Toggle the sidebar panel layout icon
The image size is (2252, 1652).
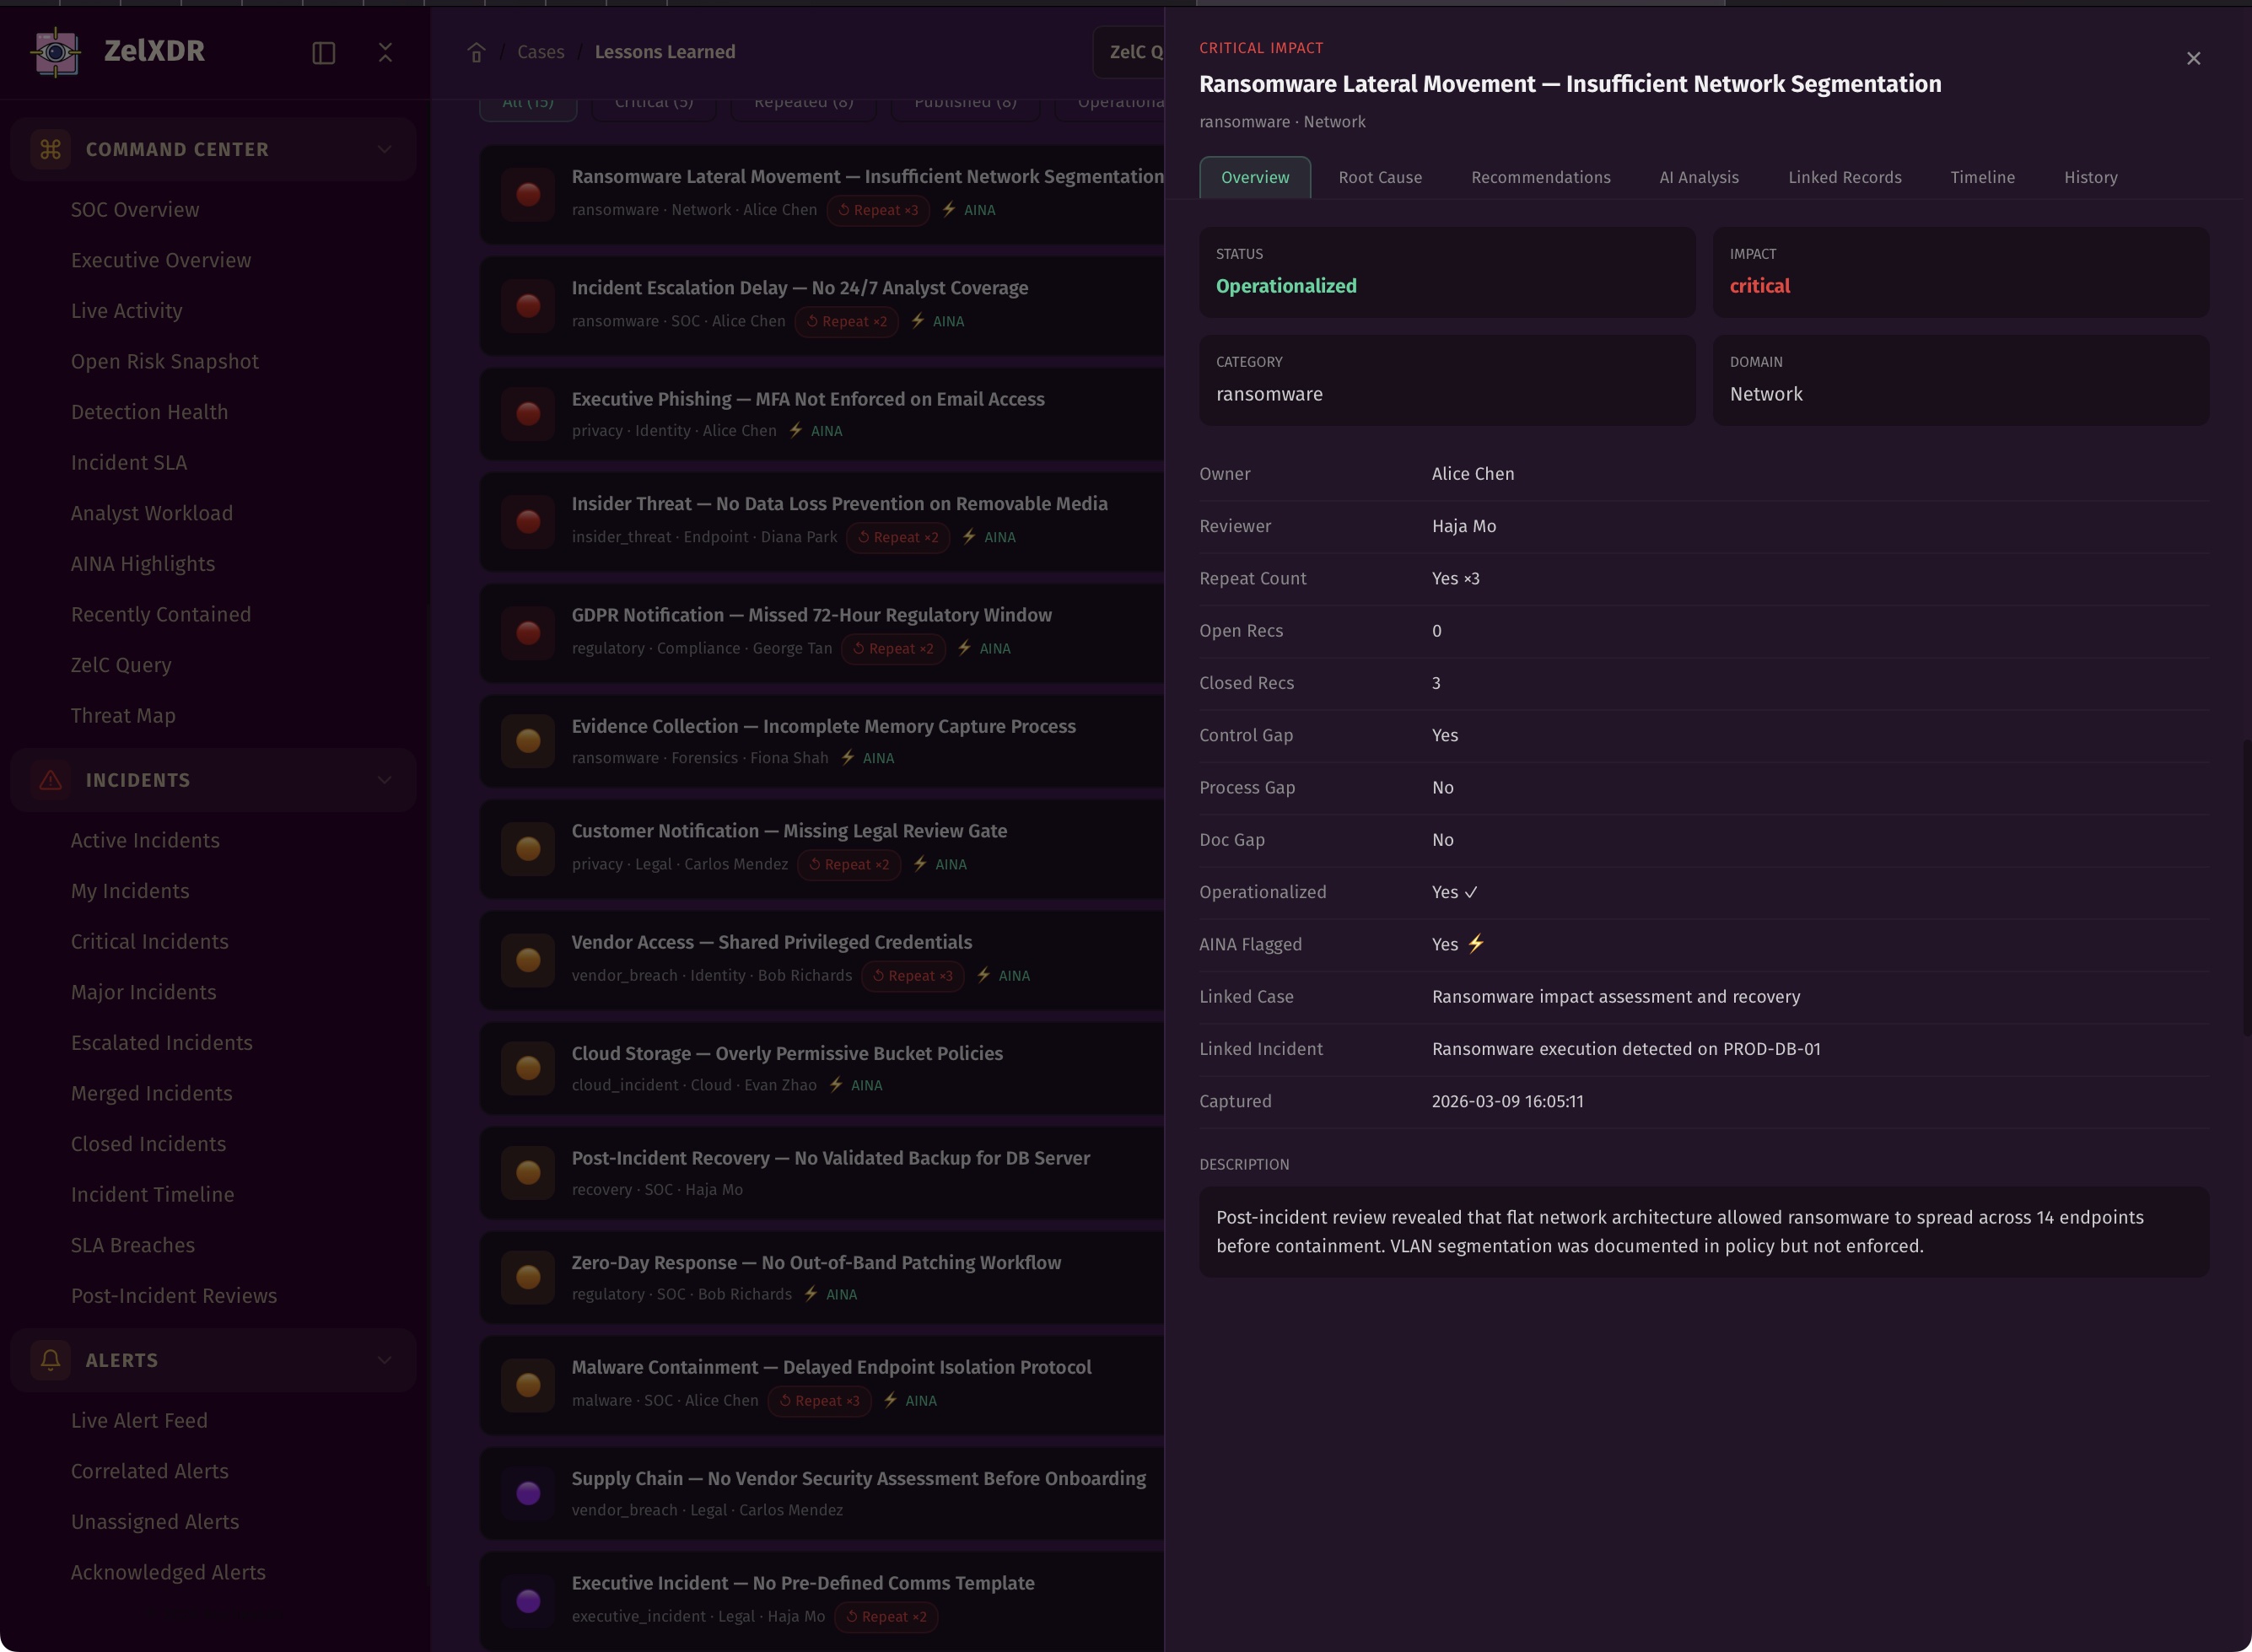(323, 53)
